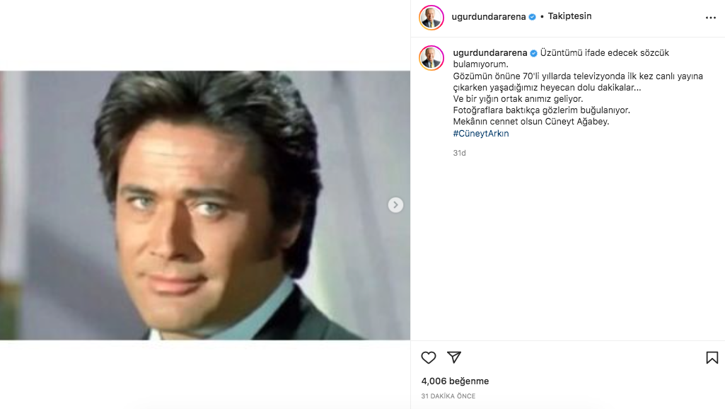Open the #CüneytArkın hashtag
Screen dimensions: 725x409
pos(481,133)
